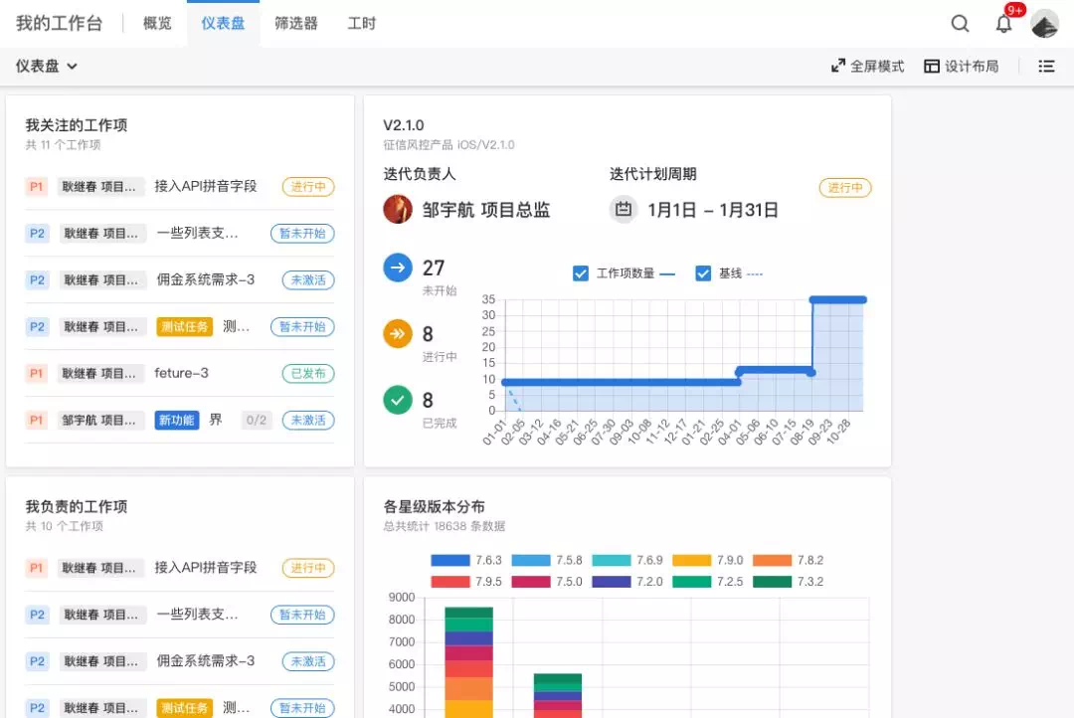This screenshot has height=718, width=1074.
Task: Click the 7.9.0 legend color swatch
Action: tap(692, 561)
